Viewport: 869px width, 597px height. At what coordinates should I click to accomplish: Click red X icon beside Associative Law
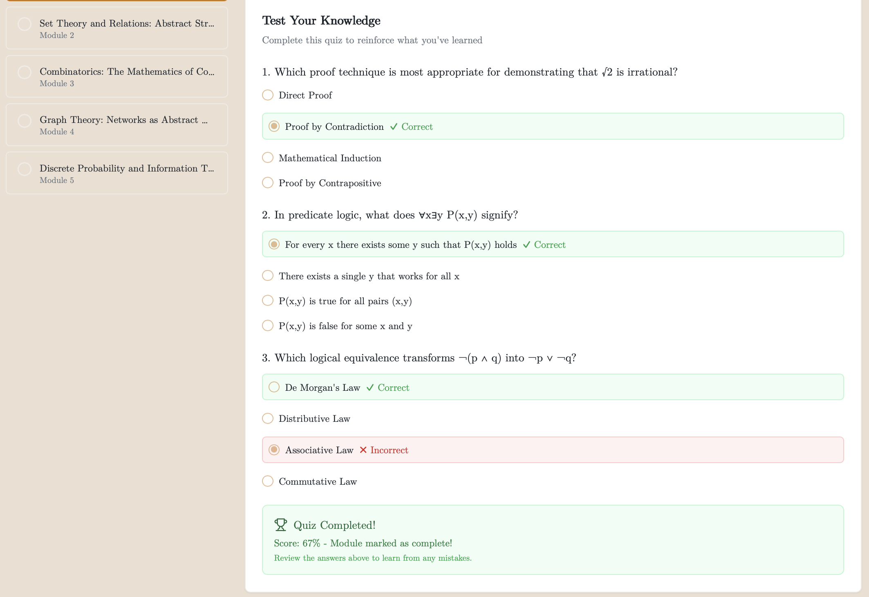point(363,450)
